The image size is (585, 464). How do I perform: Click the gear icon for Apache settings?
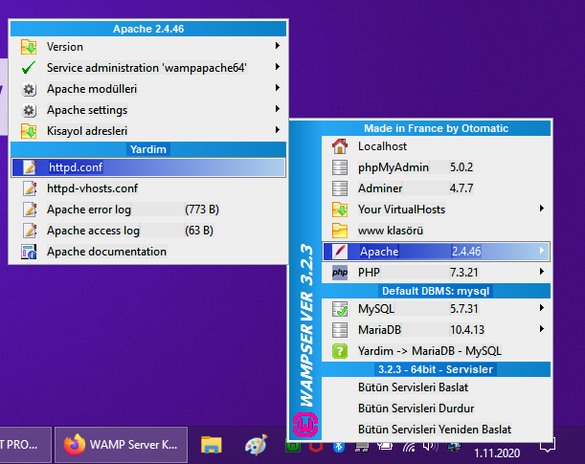coord(29,110)
